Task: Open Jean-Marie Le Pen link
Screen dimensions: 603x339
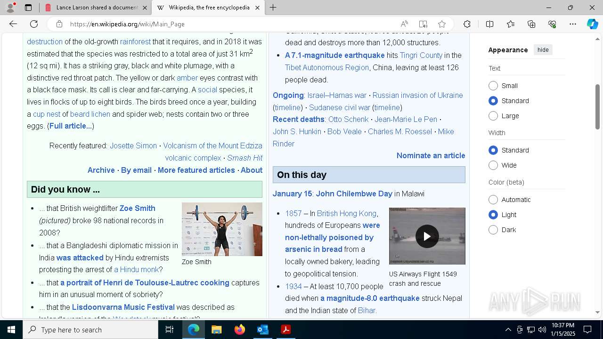Action: click(406, 119)
